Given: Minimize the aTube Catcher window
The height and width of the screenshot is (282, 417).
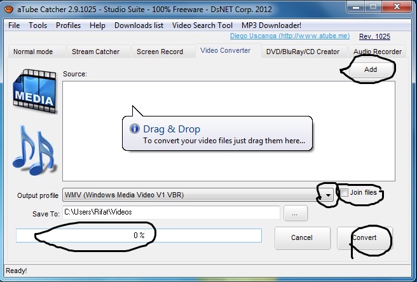Looking at the screenshot, I should click(x=356, y=7).
